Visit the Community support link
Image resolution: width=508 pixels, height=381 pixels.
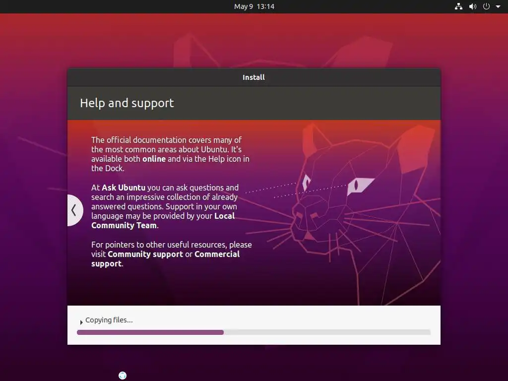pyautogui.click(x=145, y=254)
